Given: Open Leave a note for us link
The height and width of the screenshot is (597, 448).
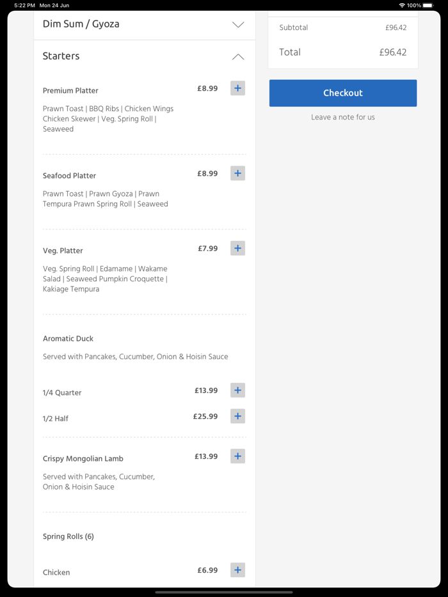Looking at the screenshot, I should coord(343,117).
